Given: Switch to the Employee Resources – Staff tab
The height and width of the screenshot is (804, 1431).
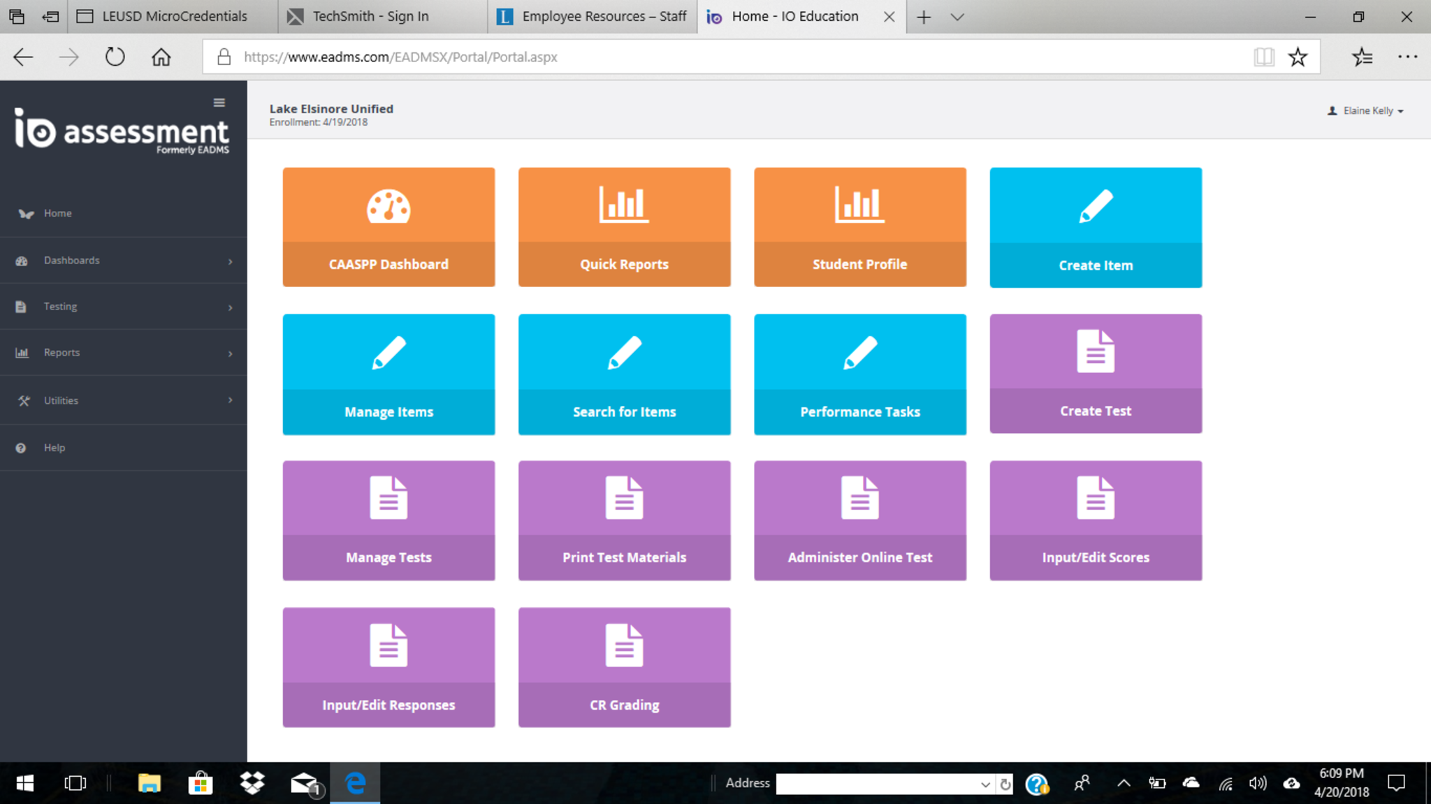Looking at the screenshot, I should coord(593,17).
